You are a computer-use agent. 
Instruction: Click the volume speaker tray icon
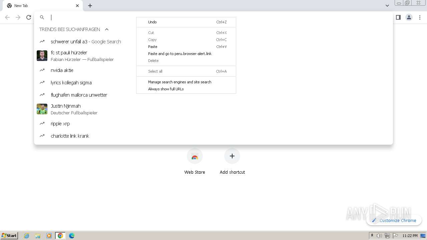[379, 236]
